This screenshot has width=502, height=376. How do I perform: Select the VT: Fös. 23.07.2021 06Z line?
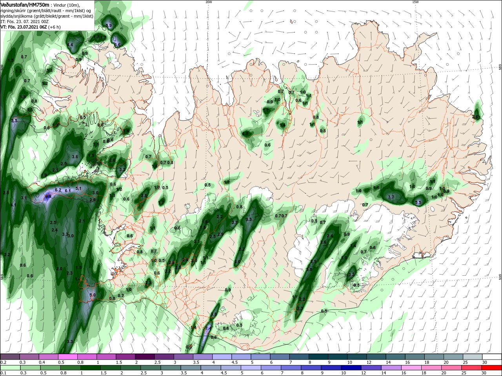31,27
